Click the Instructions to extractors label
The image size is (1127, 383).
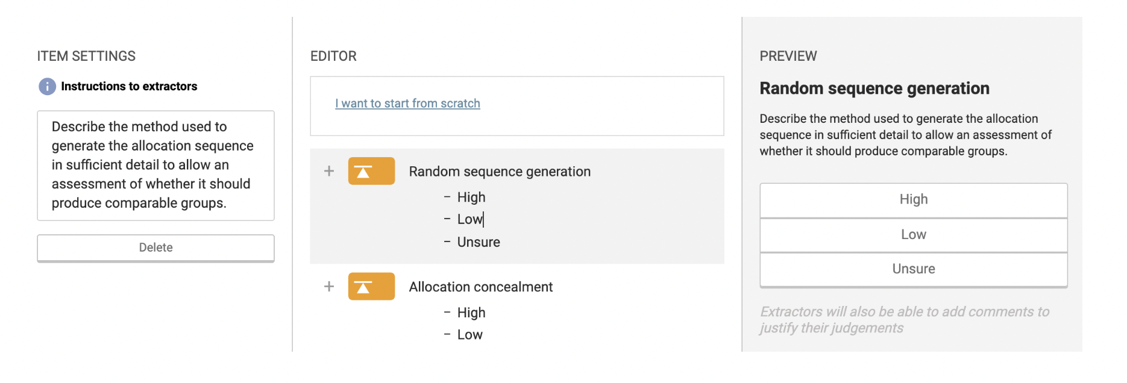coord(129,87)
